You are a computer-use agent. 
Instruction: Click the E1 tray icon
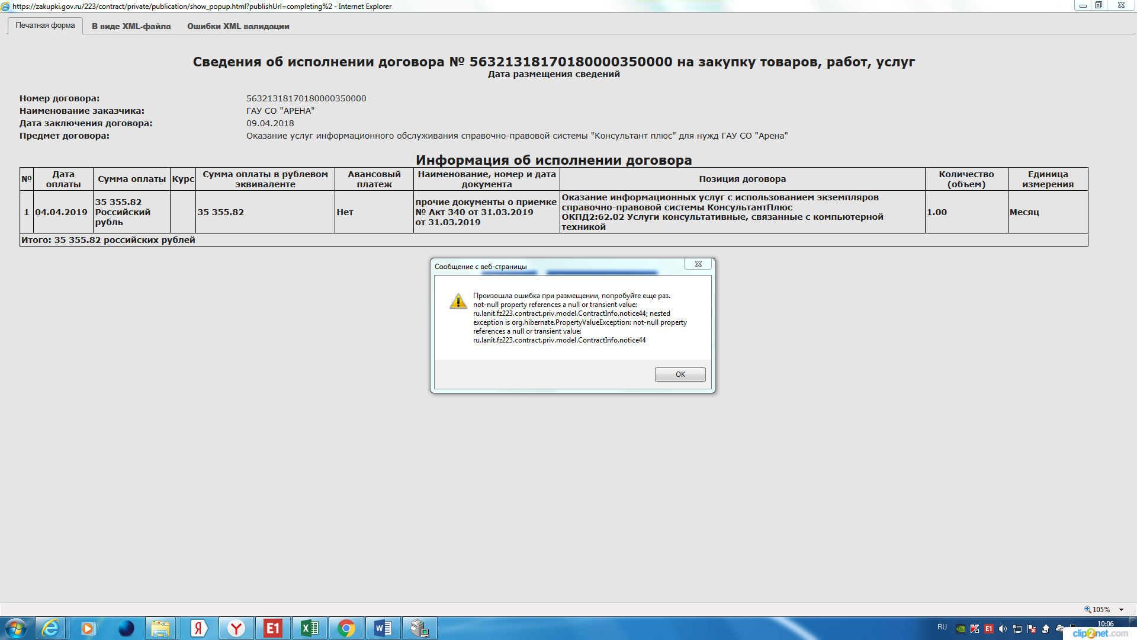(989, 629)
